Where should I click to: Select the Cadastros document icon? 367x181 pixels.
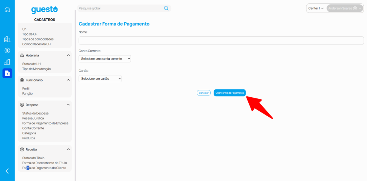[7, 73]
